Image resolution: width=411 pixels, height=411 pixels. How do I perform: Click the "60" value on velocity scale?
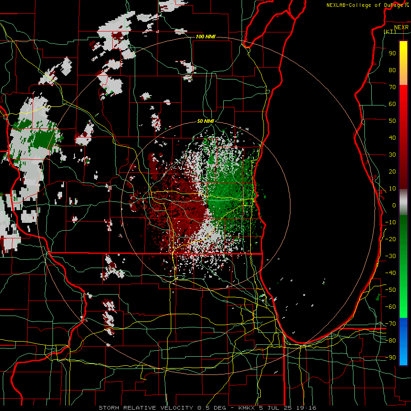click(x=392, y=104)
